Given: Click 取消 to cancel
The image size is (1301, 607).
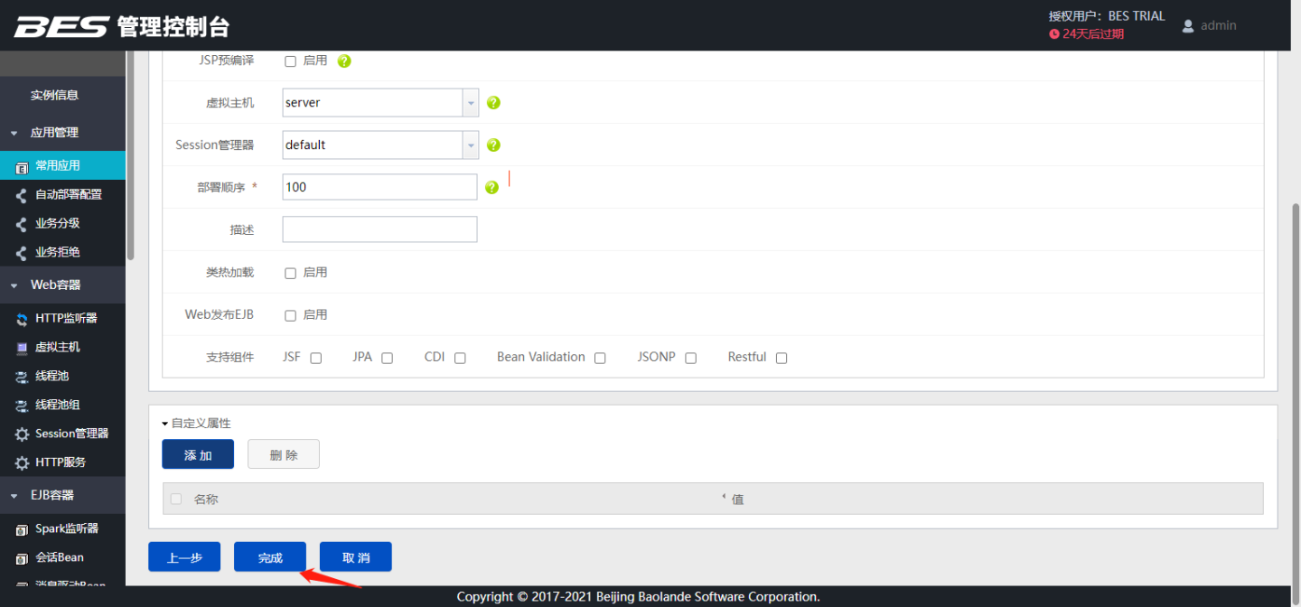Looking at the screenshot, I should (x=356, y=557).
